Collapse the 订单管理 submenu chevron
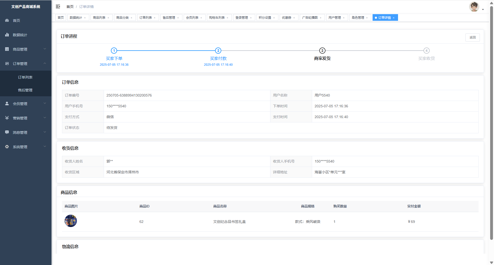The width and height of the screenshot is (494, 265). click(45, 63)
